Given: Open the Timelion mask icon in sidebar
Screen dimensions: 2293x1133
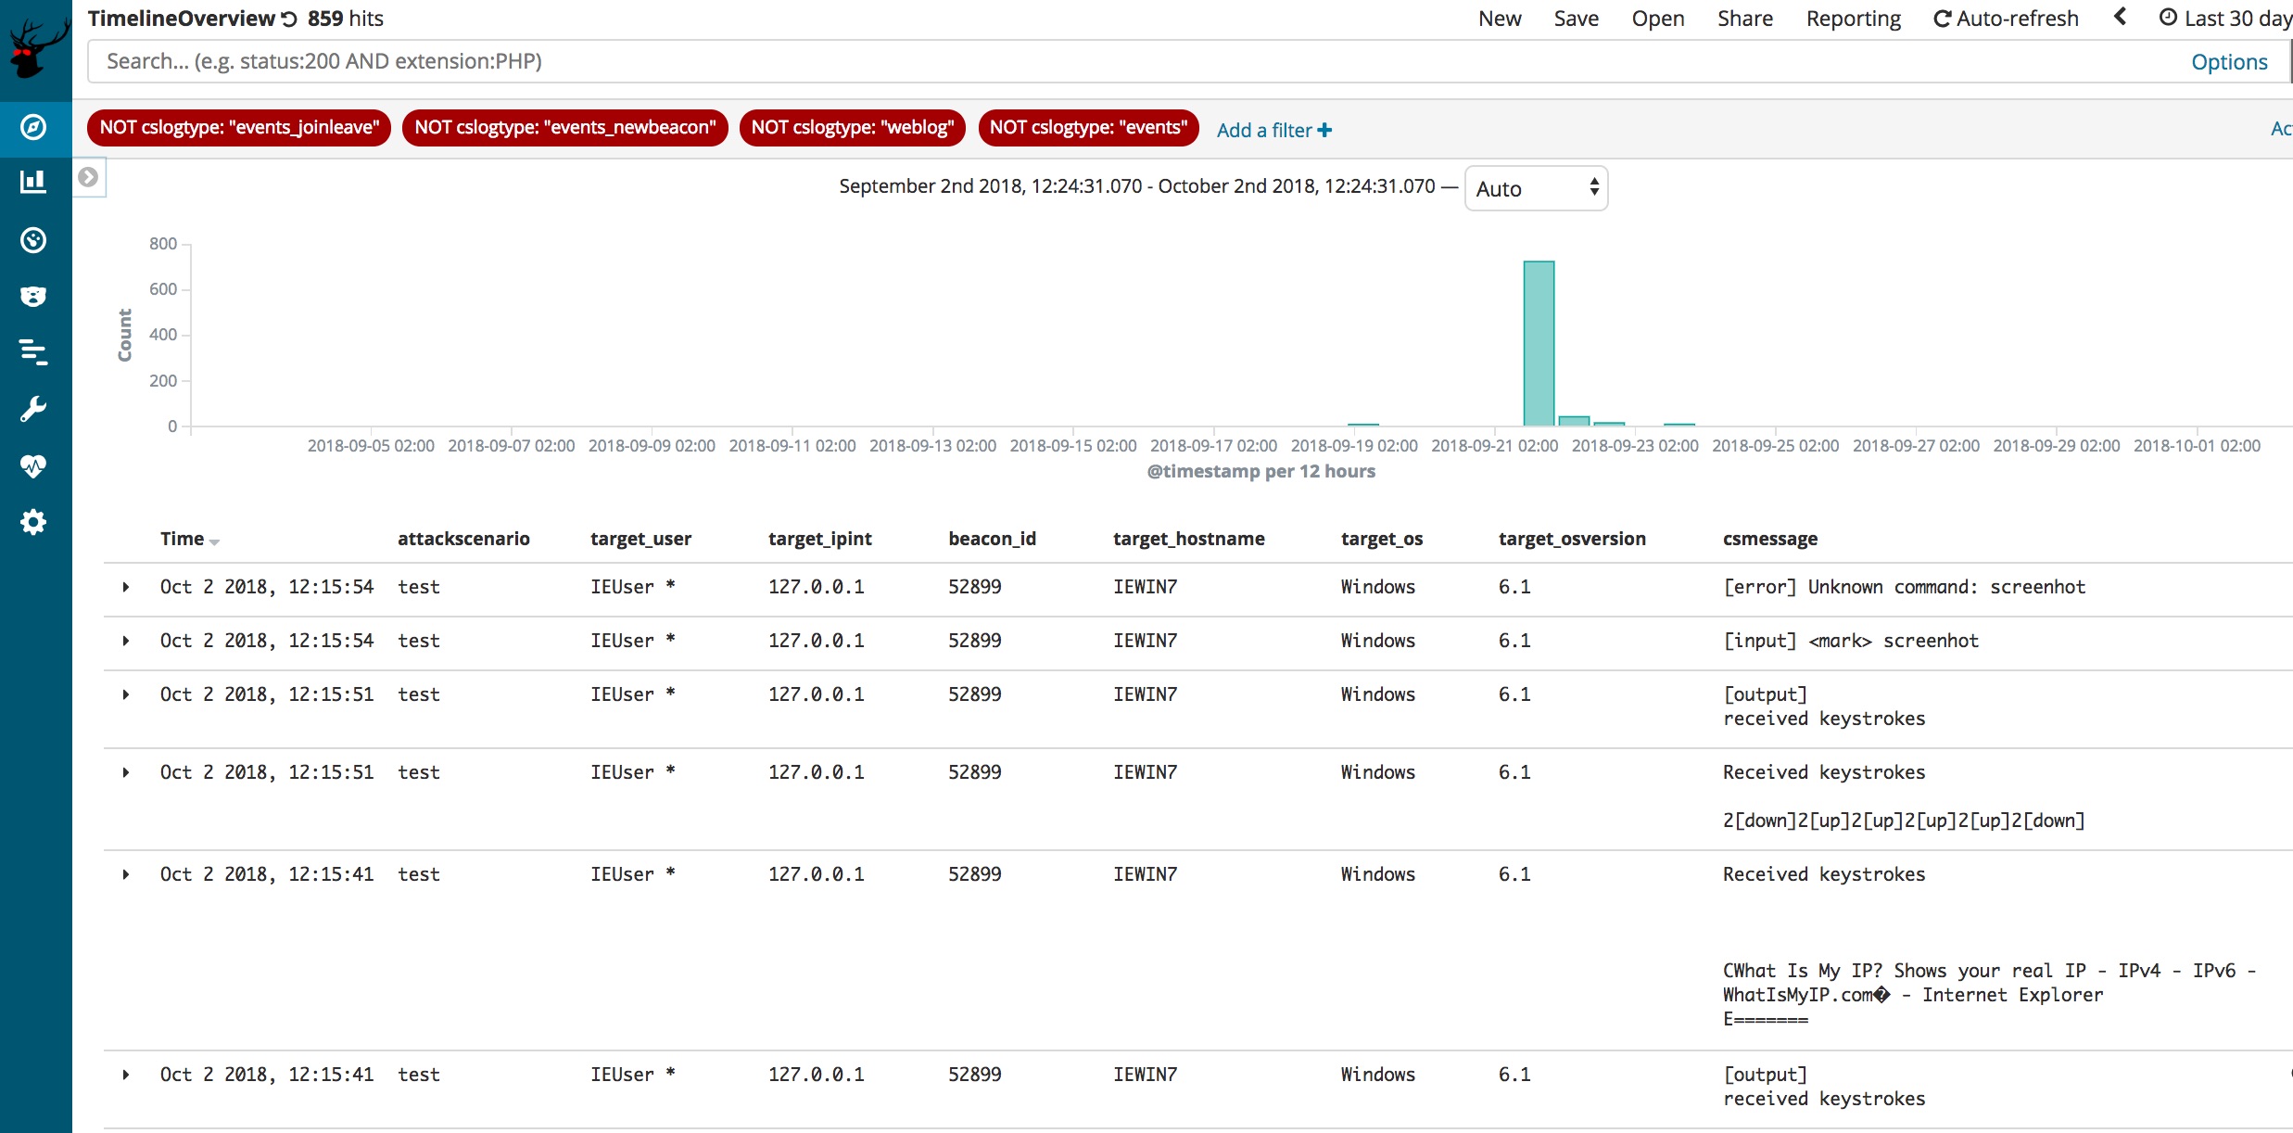Looking at the screenshot, I should pyautogui.click(x=33, y=297).
